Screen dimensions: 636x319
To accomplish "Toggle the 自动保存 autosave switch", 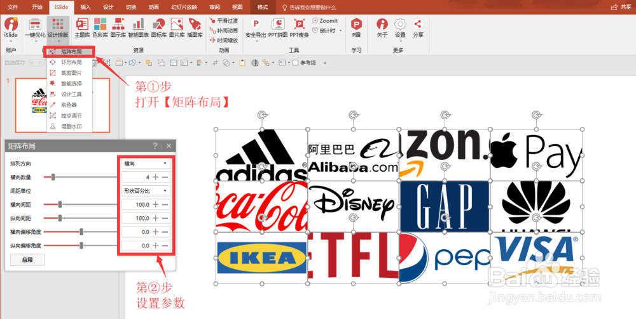I will pyautogui.click(x=35, y=63).
